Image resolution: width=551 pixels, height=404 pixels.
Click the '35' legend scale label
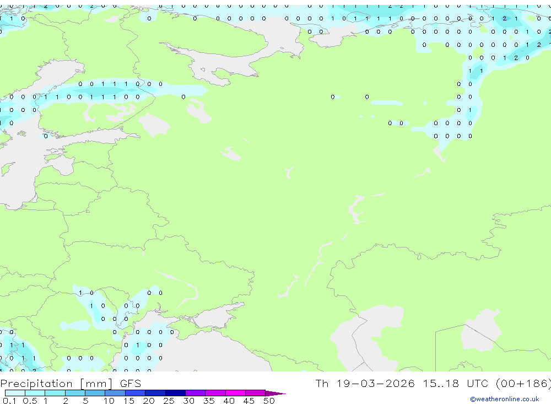(x=209, y=401)
